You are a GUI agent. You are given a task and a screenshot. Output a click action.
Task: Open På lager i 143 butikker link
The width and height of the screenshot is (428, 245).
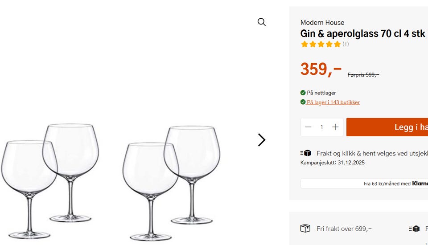(333, 102)
